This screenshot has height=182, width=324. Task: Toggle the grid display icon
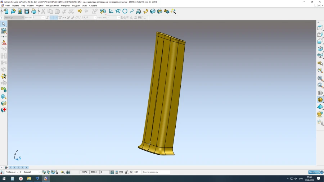68,172
